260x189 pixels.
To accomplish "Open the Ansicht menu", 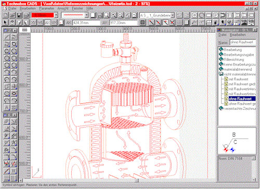I will tap(63, 8).
